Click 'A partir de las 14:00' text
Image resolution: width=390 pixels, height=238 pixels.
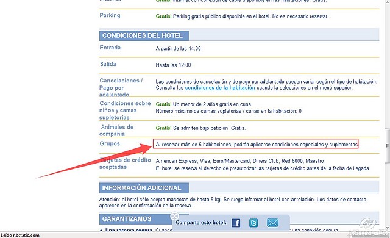(178, 49)
